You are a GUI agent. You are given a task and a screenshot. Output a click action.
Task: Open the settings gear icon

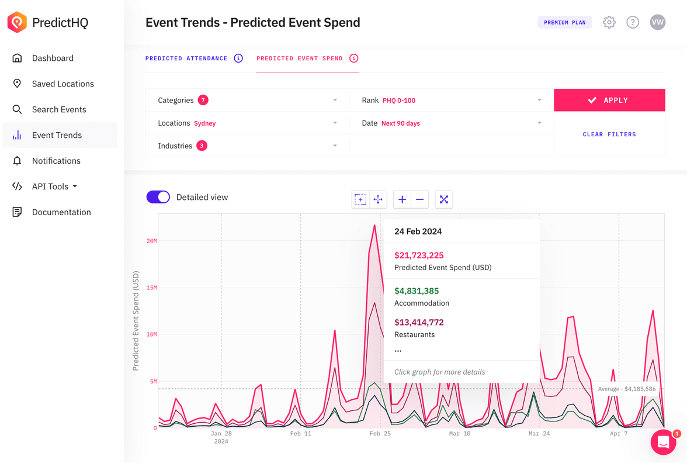[x=609, y=22]
